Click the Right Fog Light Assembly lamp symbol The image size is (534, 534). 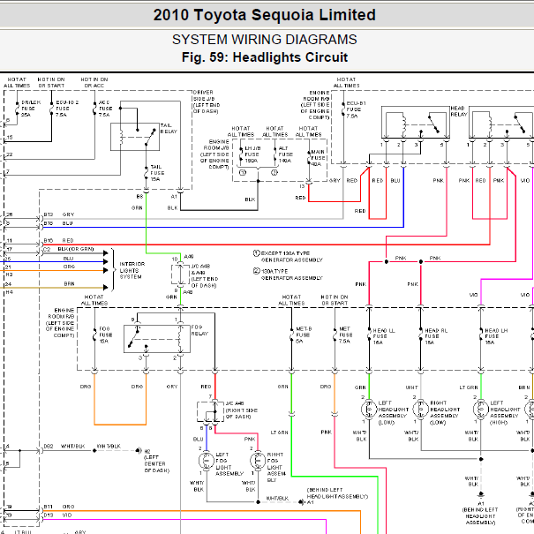pos(258,461)
